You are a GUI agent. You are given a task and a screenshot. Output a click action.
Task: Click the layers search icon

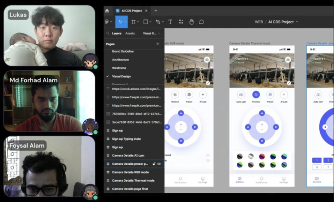[x=108, y=33]
